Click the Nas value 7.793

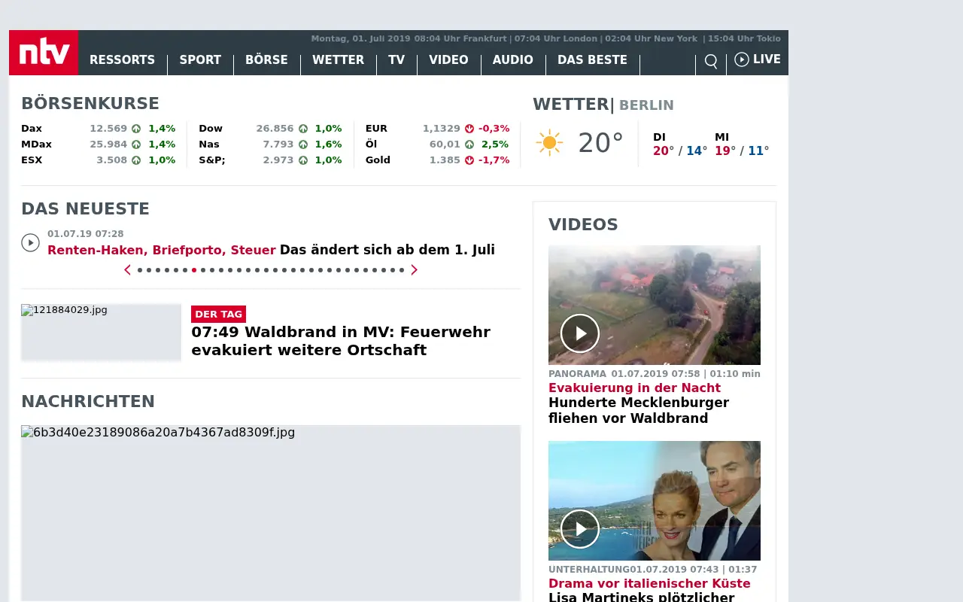click(278, 144)
